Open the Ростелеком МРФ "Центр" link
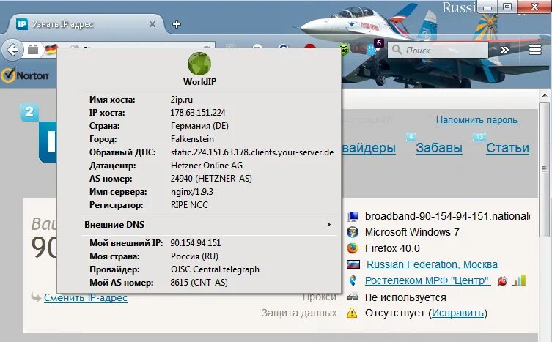Viewport: 552px width, 342px height. coord(427,280)
